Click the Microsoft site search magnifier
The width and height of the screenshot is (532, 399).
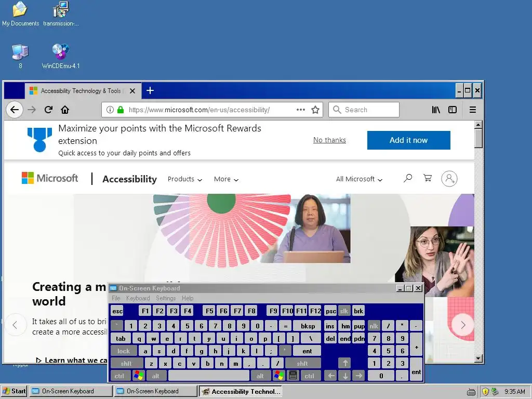coord(408,178)
